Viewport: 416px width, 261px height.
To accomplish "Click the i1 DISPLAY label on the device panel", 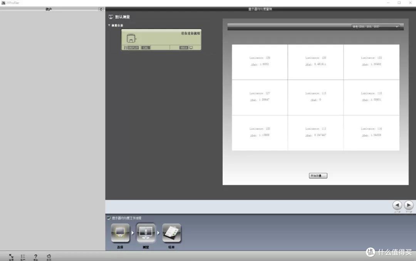I will (x=131, y=48).
